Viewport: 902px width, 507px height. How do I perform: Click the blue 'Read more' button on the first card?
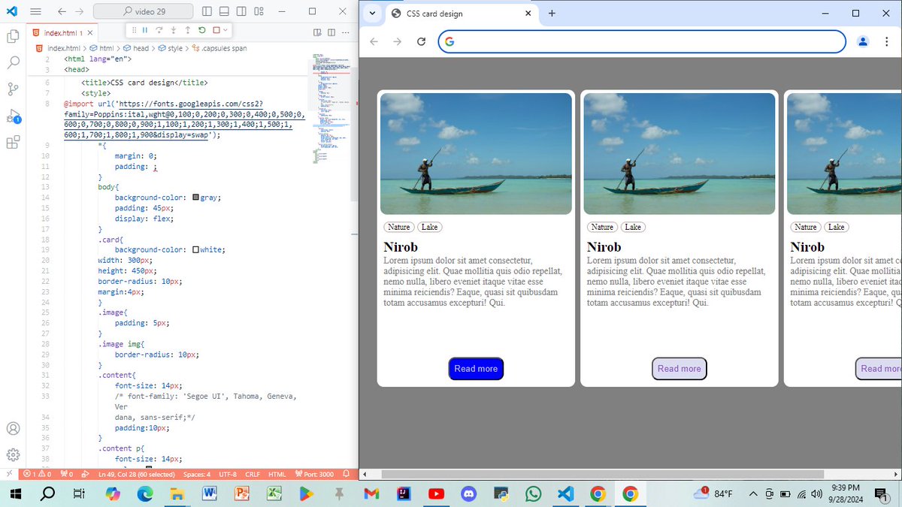click(x=476, y=369)
